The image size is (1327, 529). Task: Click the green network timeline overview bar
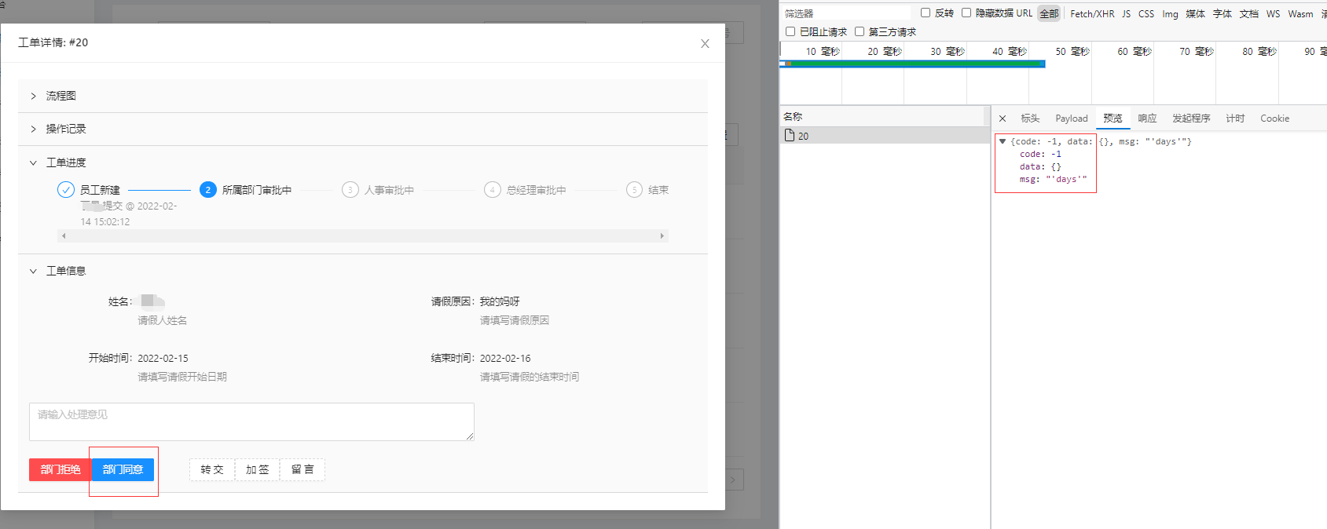click(x=912, y=64)
